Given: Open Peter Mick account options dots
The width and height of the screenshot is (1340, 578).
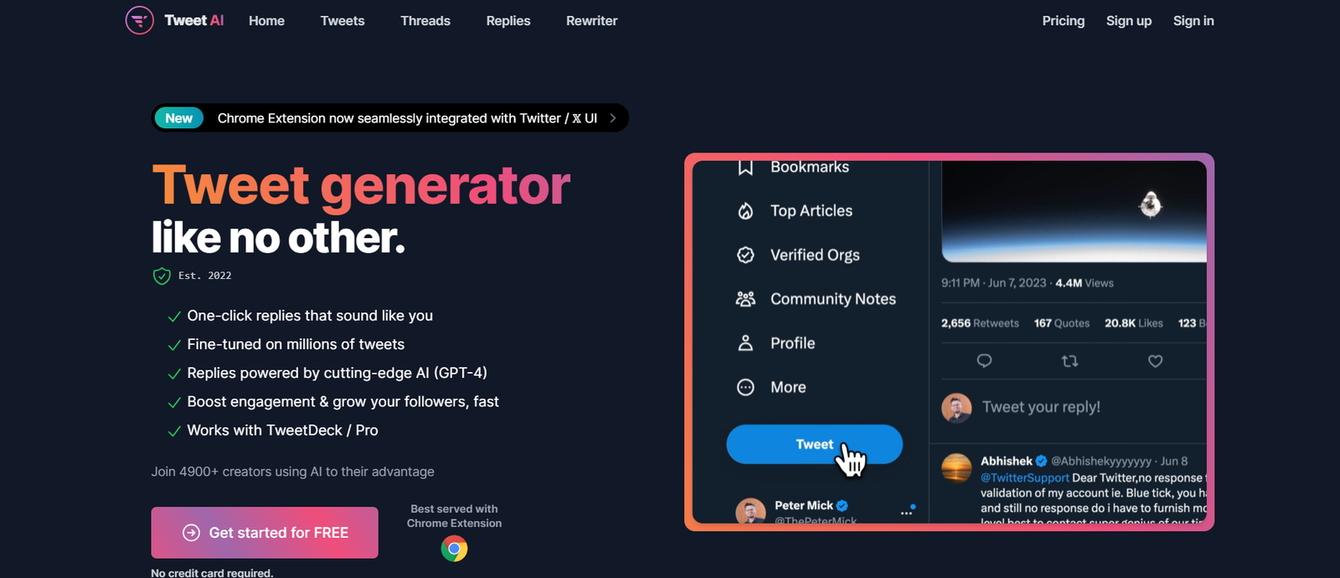Looking at the screenshot, I should pyautogui.click(x=907, y=511).
